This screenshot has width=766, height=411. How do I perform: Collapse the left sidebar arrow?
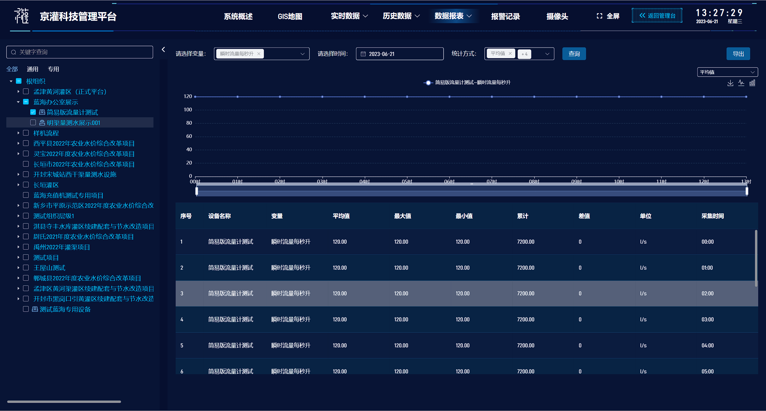coord(163,50)
